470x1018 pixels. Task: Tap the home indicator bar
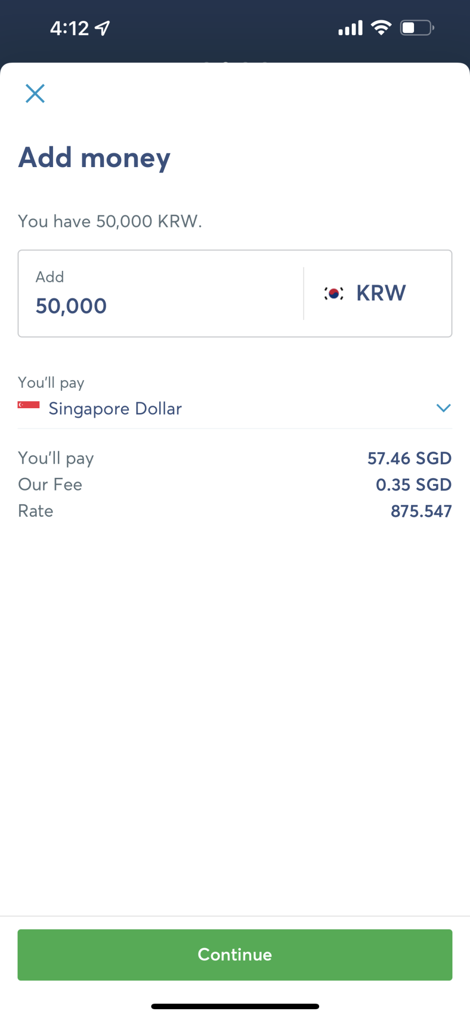click(x=235, y=1006)
